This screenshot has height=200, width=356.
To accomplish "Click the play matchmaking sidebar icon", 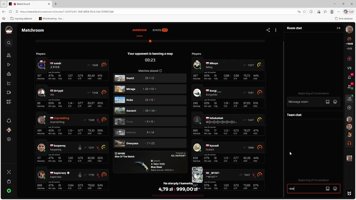I will click(9, 65).
